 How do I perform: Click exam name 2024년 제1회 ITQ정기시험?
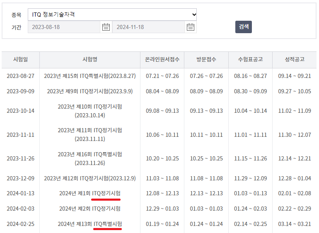[x=90, y=193]
